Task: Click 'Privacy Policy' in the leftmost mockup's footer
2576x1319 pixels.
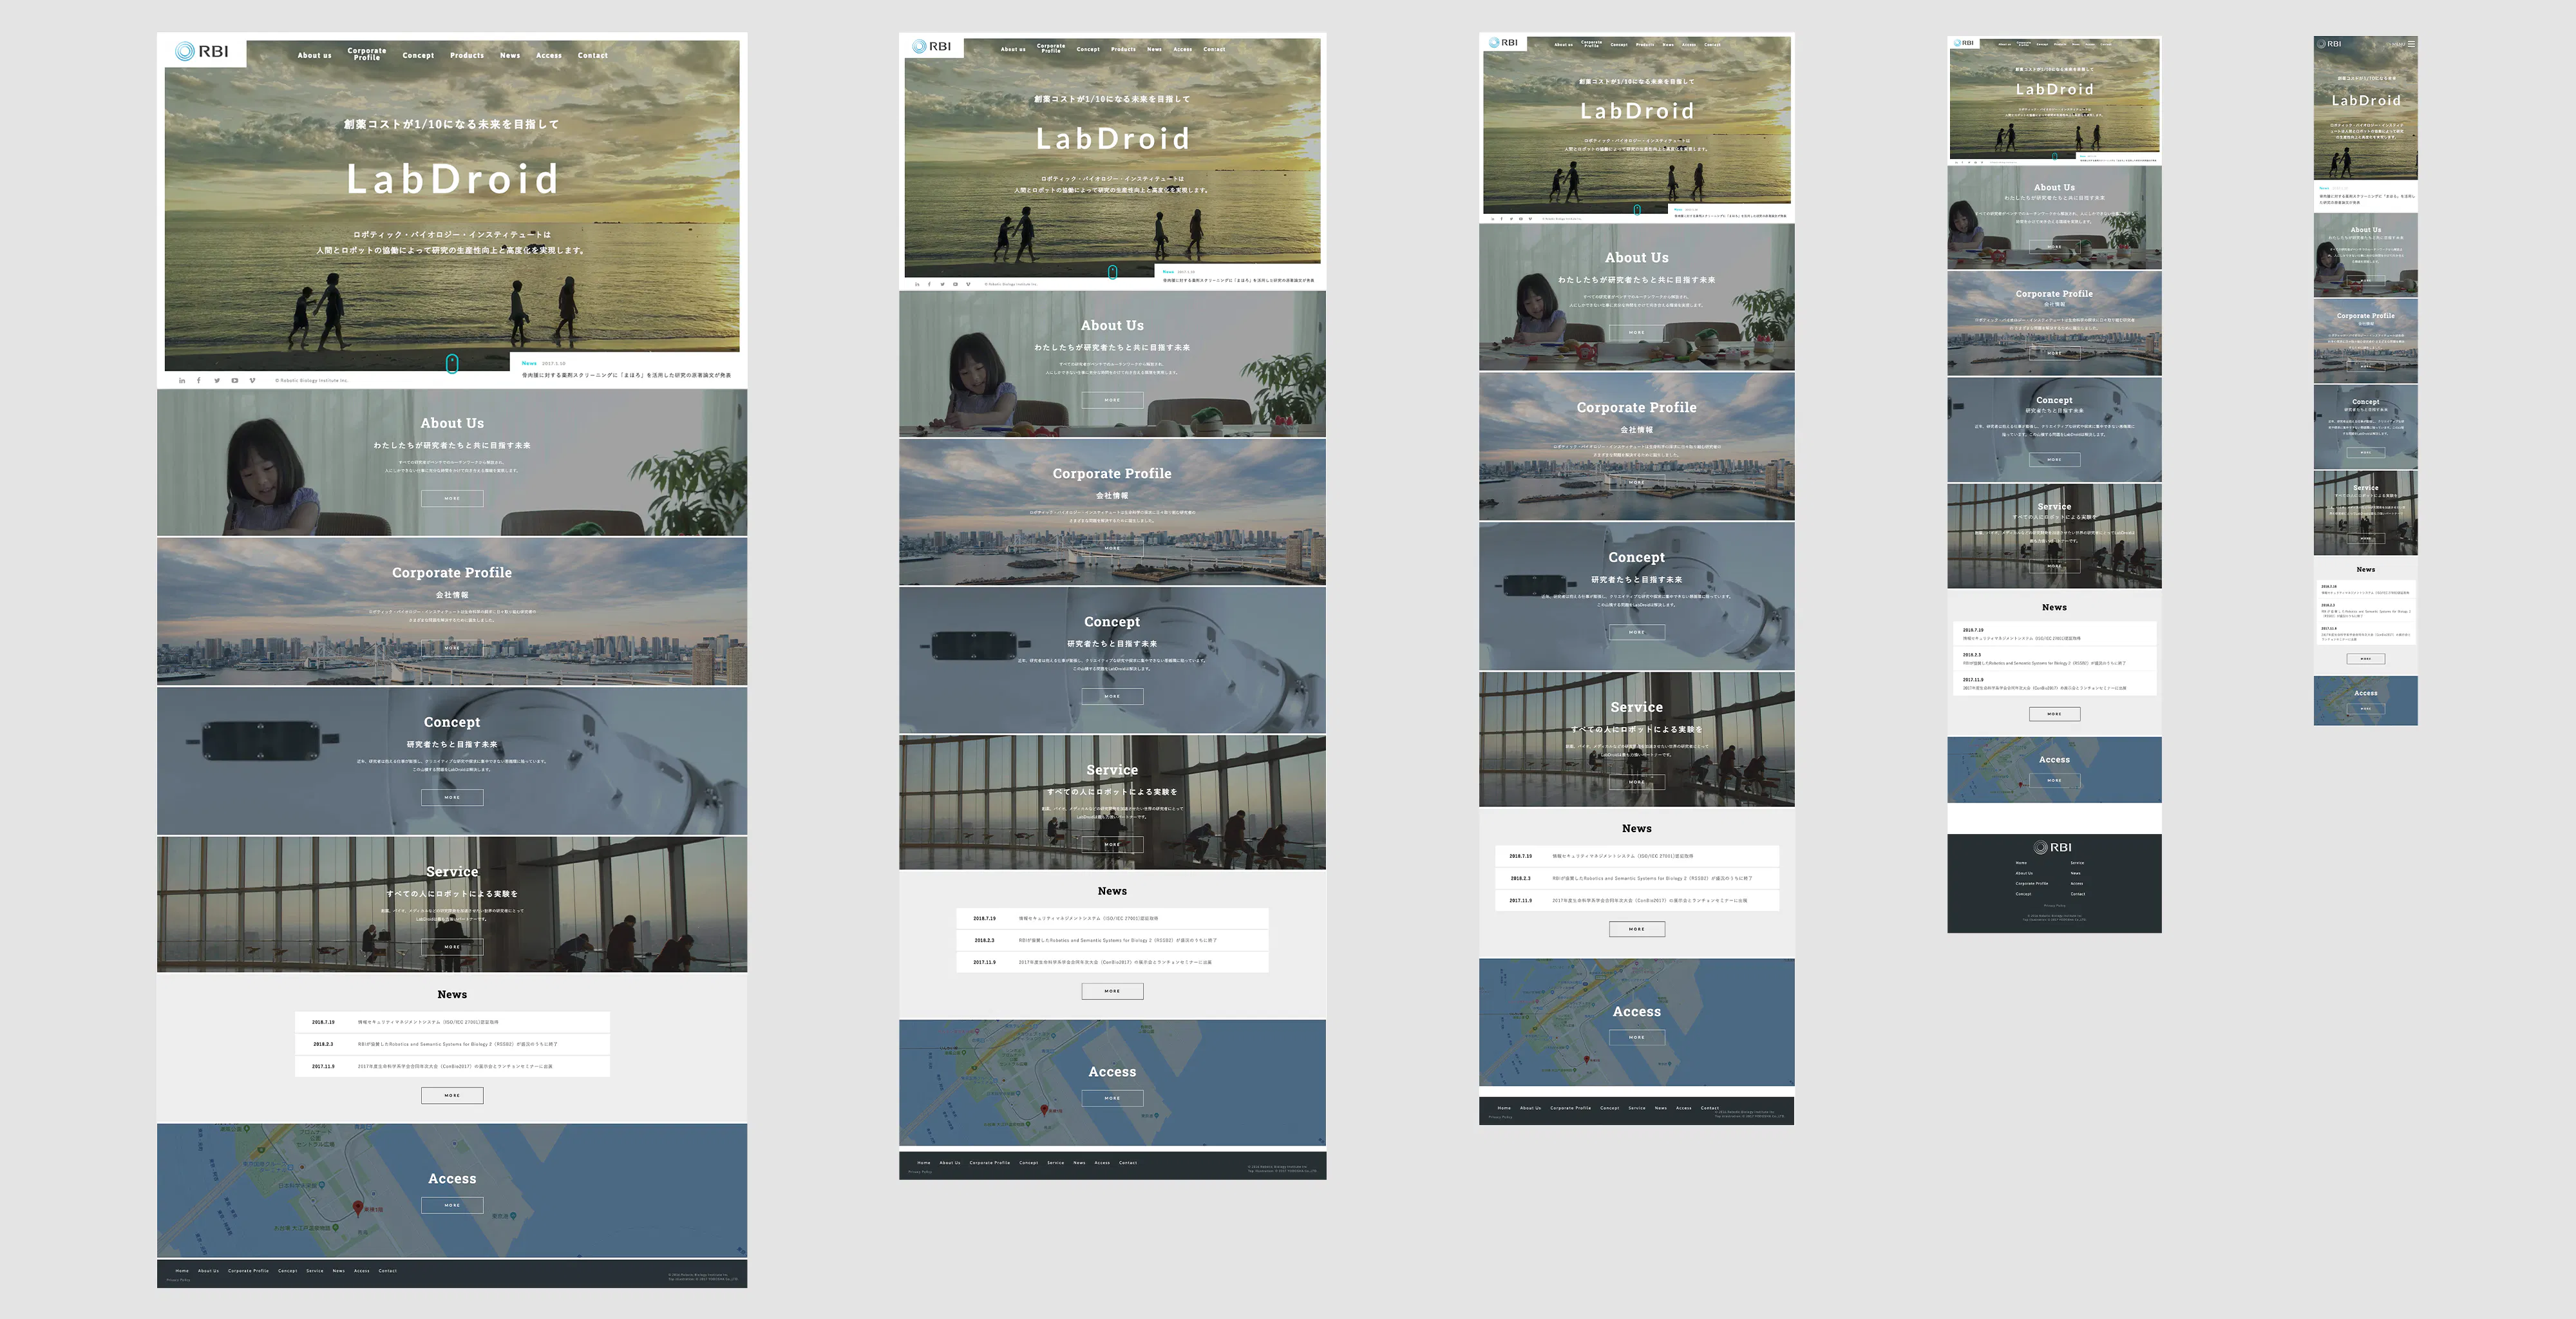Action: (x=178, y=1280)
